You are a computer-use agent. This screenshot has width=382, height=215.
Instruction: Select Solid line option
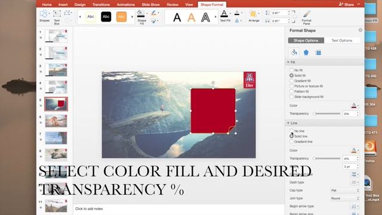pos(291,136)
